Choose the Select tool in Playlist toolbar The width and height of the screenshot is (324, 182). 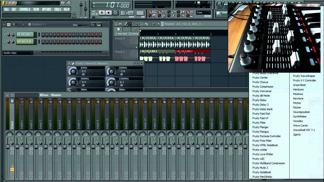pos(150,24)
